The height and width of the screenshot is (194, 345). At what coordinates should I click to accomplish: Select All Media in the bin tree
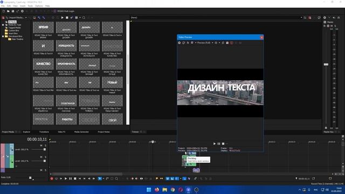[x=12, y=22]
